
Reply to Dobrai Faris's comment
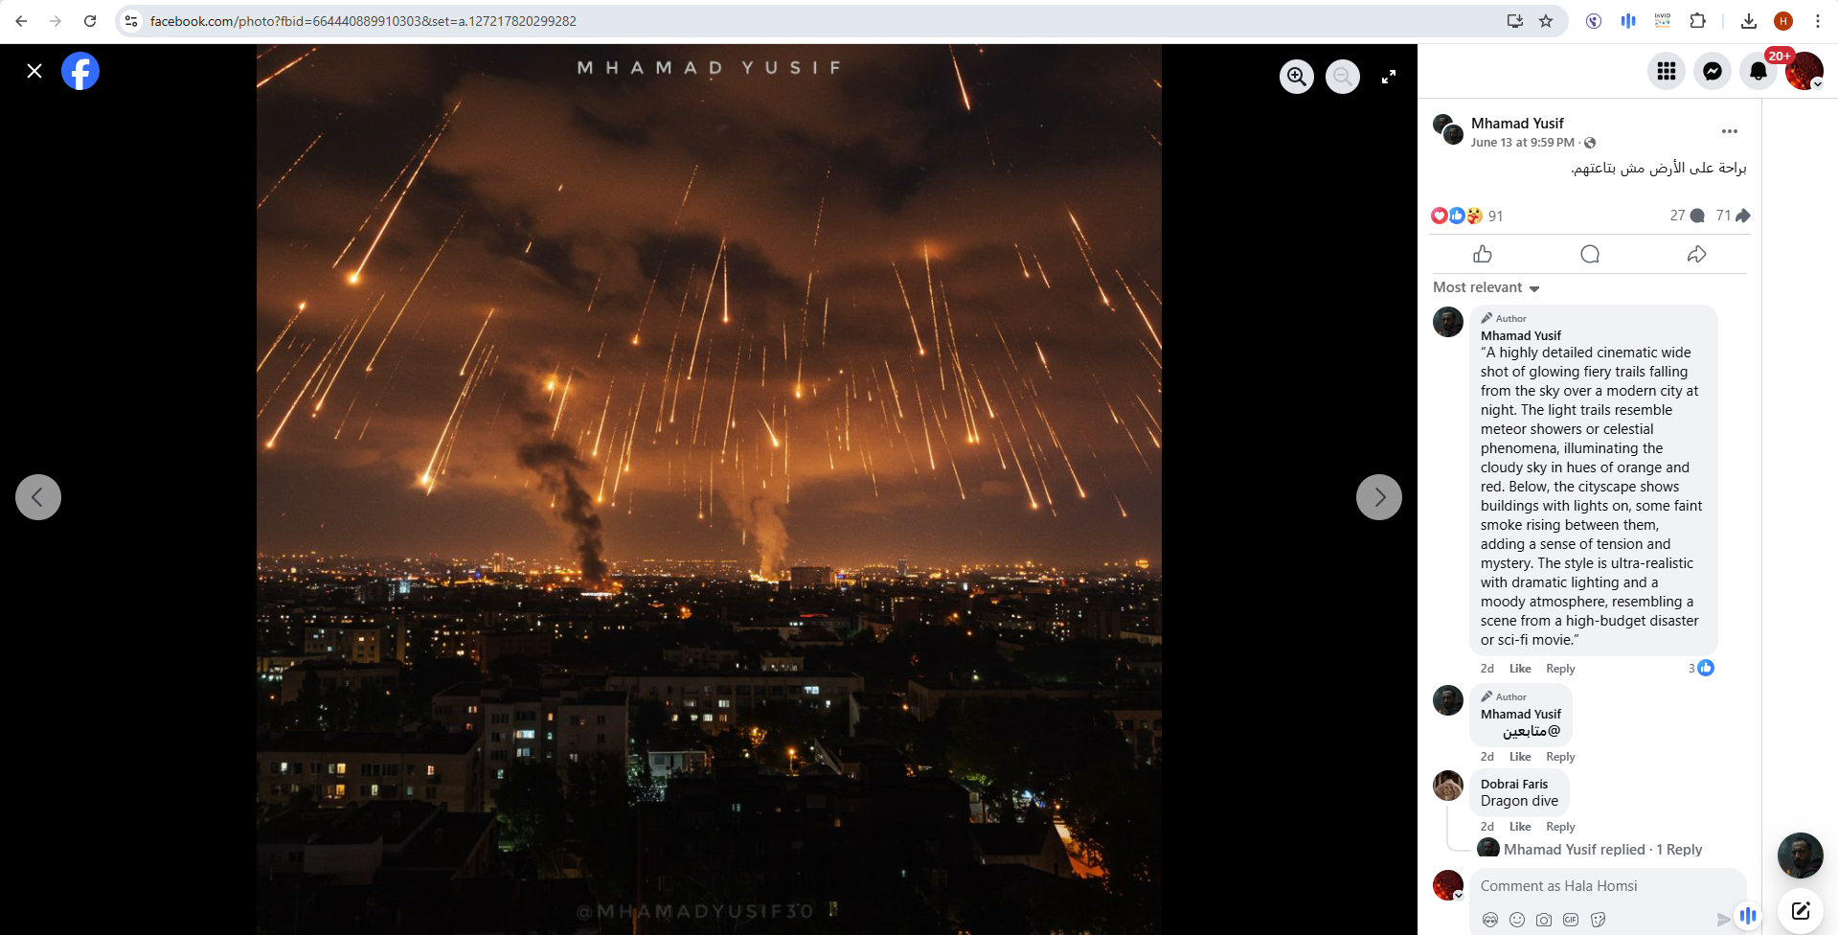click(1559, 827)
